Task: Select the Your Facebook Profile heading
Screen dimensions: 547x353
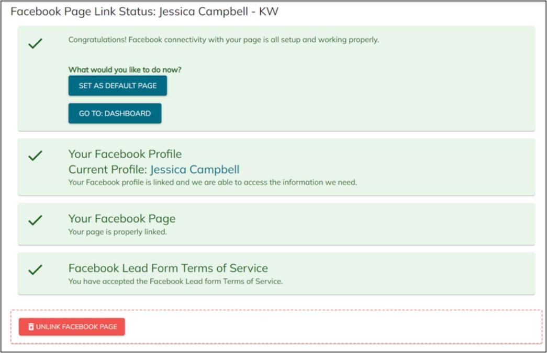Action: 125,154
